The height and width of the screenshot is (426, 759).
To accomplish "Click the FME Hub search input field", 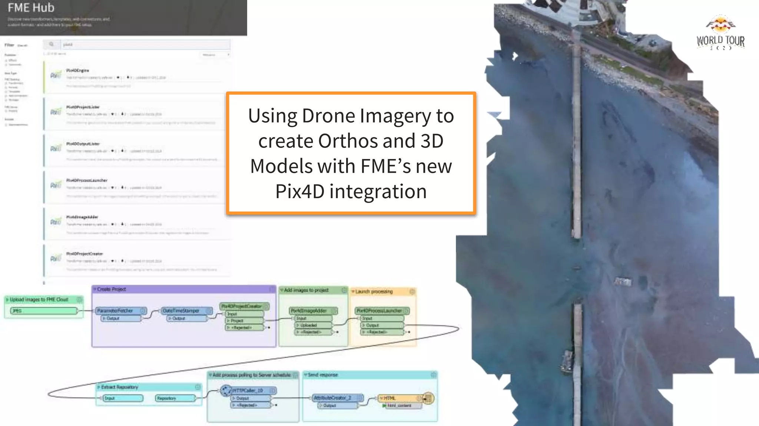I will (145, 44).
